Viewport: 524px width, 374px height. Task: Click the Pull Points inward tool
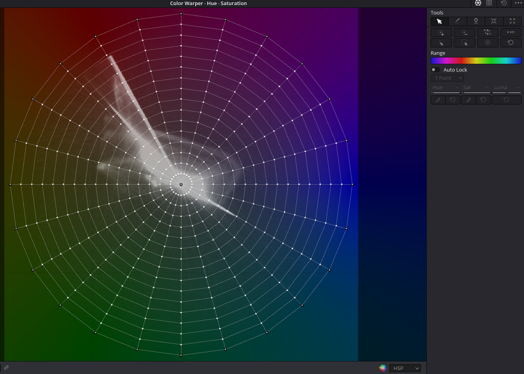point(494,22)
